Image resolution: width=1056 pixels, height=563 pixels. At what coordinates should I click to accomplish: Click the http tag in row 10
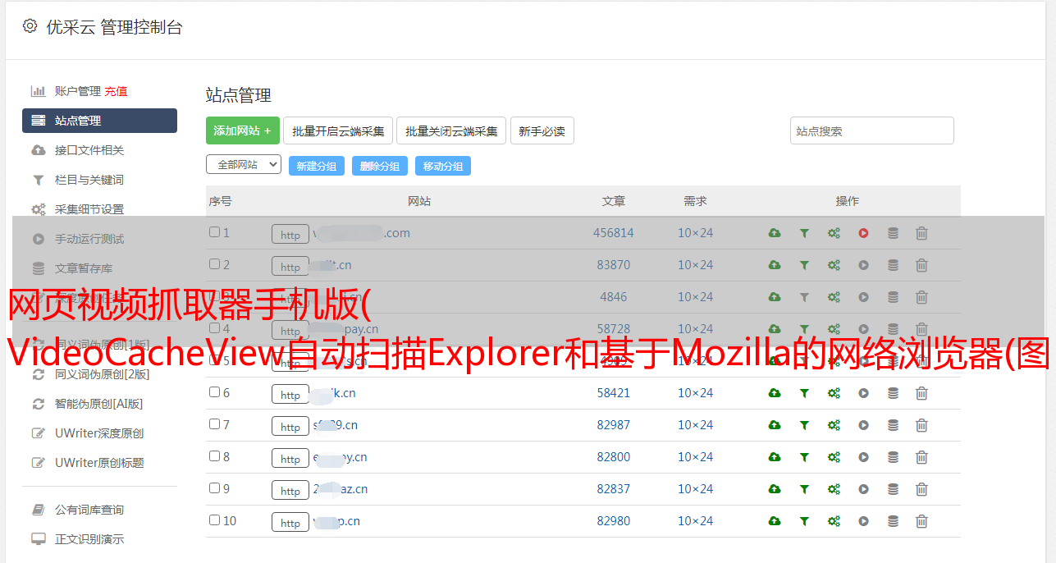[x=290, y=523]
